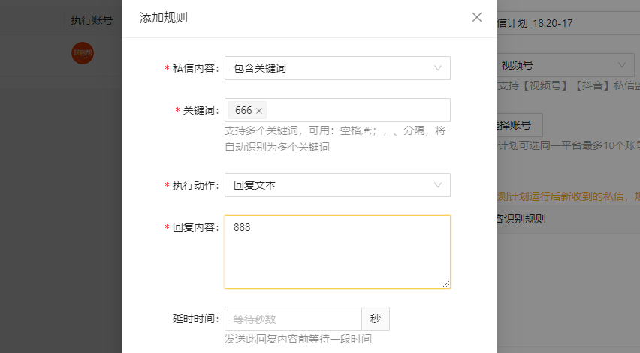Open the 包含关键词 selection box
640x353 pixels.
click(x=337, y=68)
